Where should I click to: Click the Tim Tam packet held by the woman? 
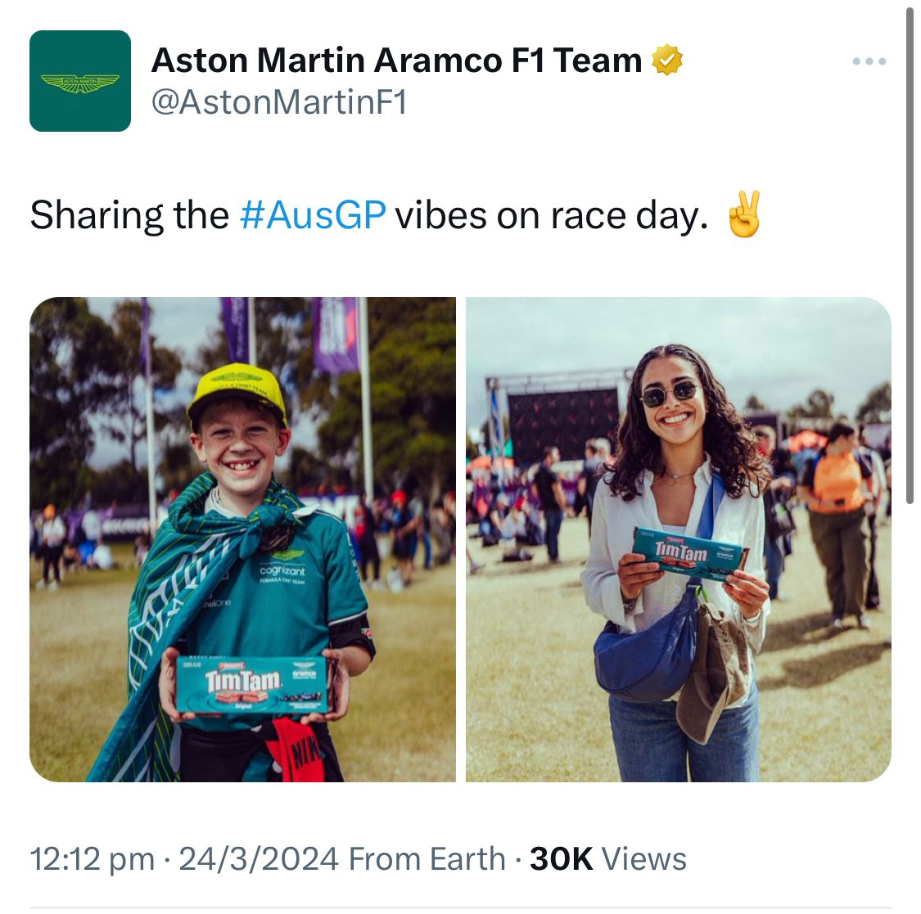689,555
